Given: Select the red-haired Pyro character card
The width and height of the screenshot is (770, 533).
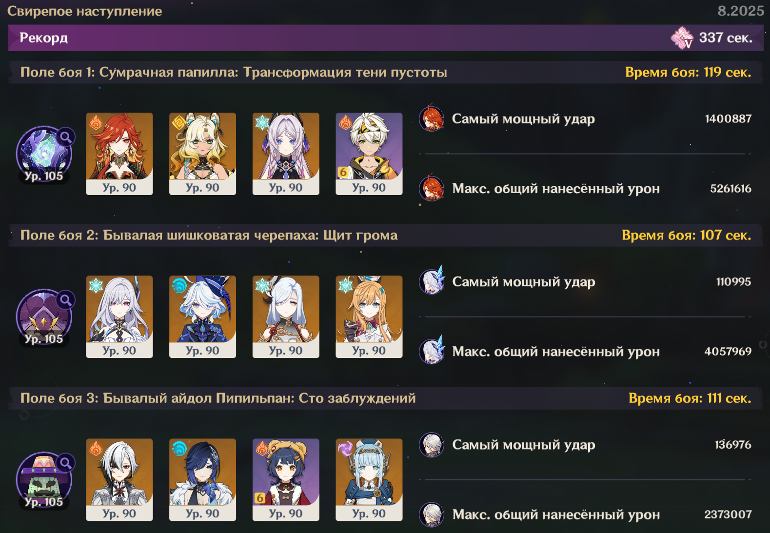Looking at the screenshot, I should pyautogui.click(x=119, y=154).
